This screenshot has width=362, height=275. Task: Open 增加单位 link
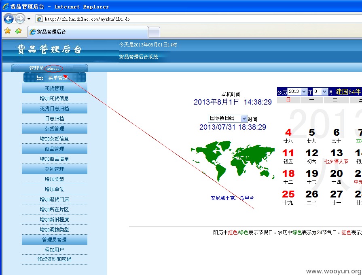[55, 189]
